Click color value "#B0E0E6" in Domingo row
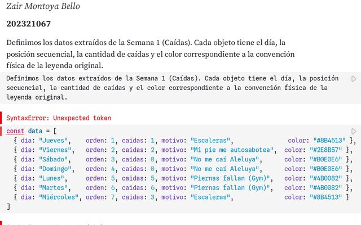The image size is (361, 225). pos(326,169)
